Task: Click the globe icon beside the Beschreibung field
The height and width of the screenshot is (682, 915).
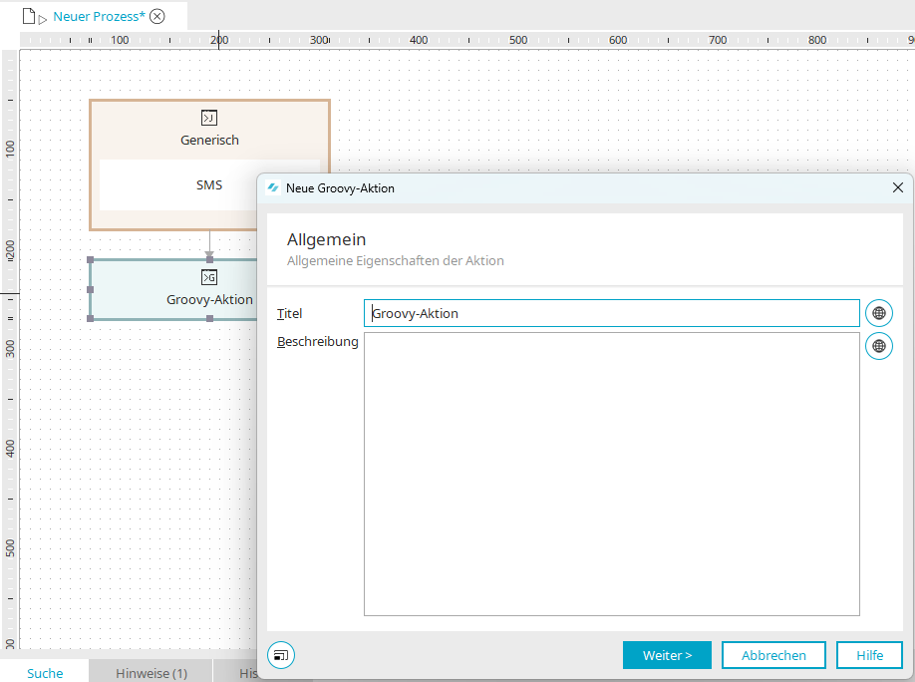Action: (879, 346)
